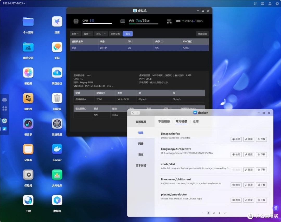This screenshot has height=222, width=281.
Task: Open 教程 for jlesage/firefox
Action: (x=236, y=139)
